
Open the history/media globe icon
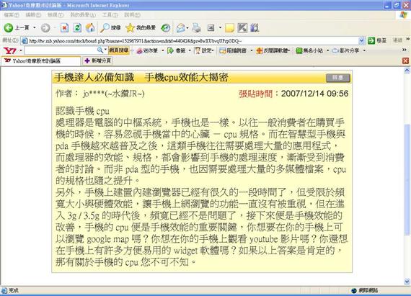pos(165,28)
